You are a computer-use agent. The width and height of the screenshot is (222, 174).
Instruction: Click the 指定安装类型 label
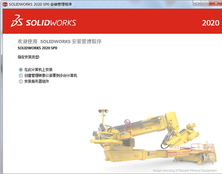pos(29,57)
